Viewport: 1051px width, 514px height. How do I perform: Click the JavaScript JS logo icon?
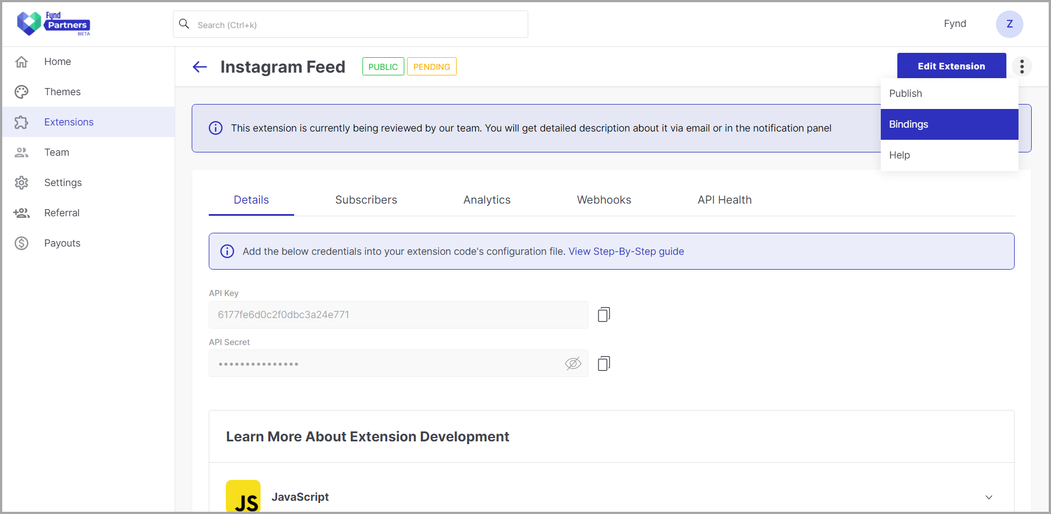click(x=243, y=496)
